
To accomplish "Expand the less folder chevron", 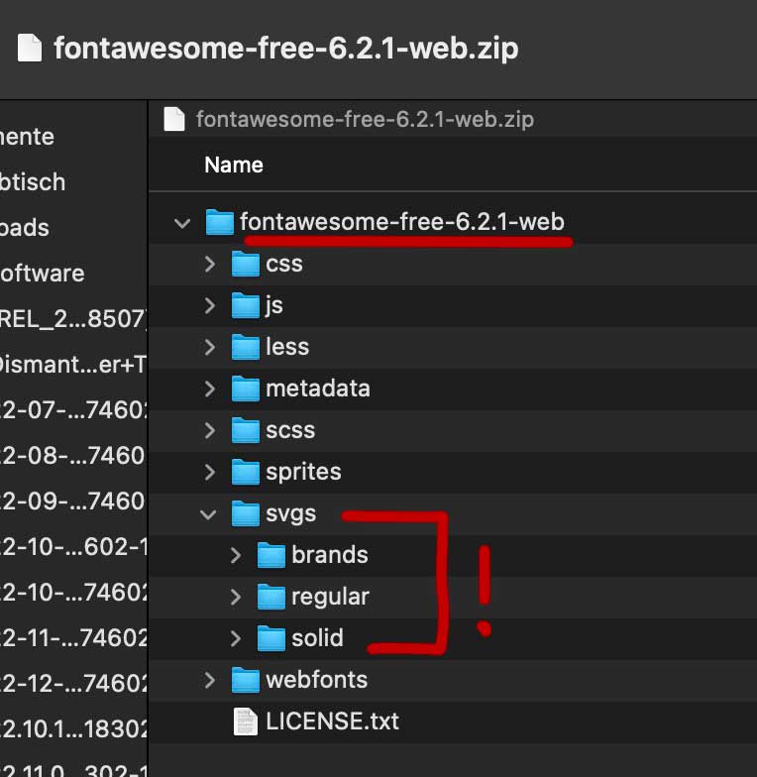I will click(x=210, y=347).
